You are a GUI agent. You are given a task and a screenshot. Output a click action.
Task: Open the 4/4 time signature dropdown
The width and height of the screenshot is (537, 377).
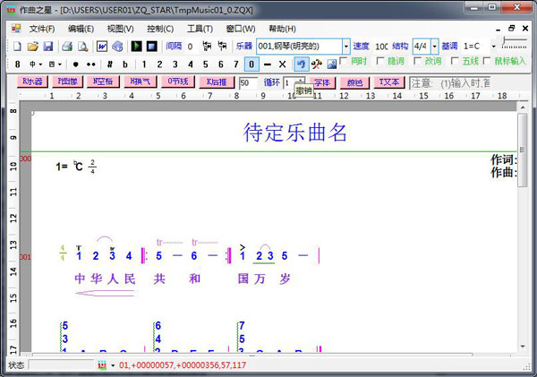435,46
